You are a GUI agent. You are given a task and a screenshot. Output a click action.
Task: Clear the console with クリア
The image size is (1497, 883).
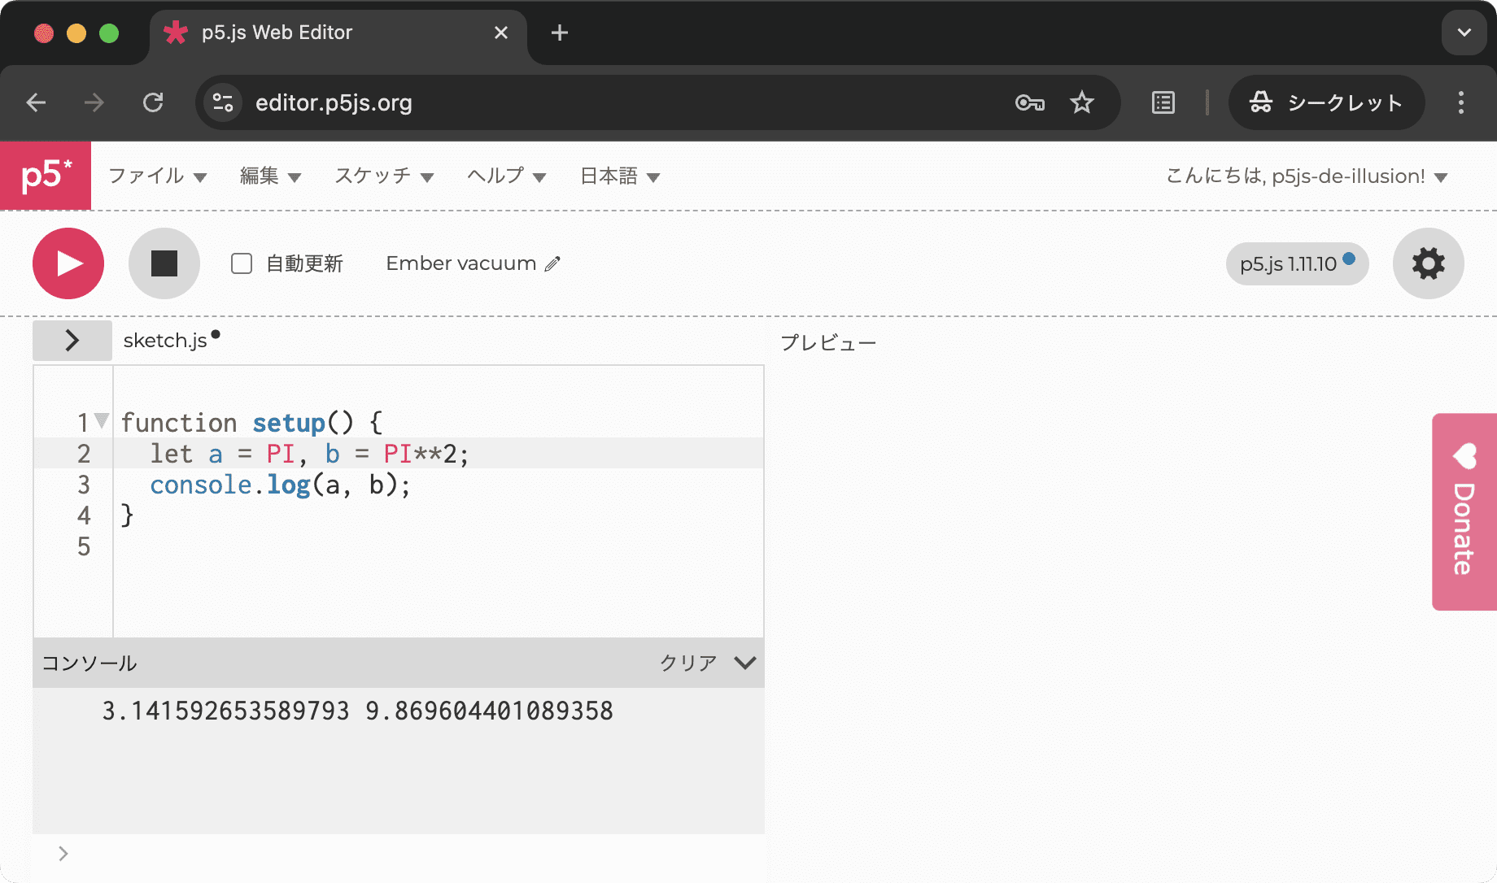(x=687, y=663)
